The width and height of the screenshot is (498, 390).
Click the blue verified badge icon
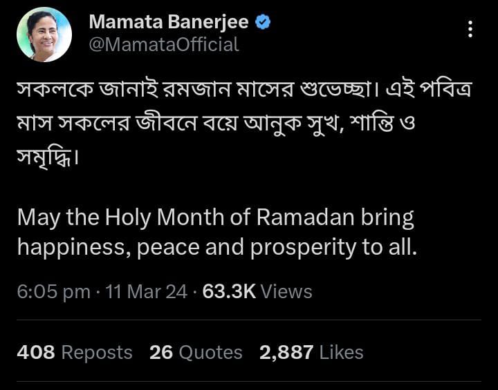point(264,22)
